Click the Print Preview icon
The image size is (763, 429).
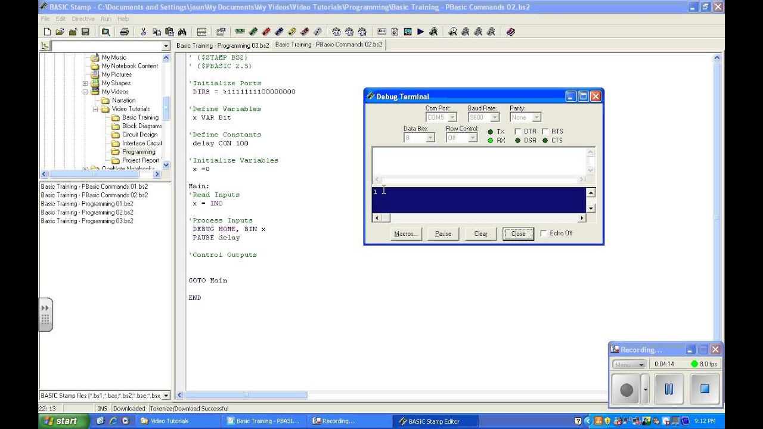pos(106,32)
